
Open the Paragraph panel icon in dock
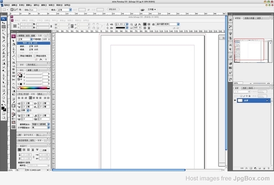[230, 50]
